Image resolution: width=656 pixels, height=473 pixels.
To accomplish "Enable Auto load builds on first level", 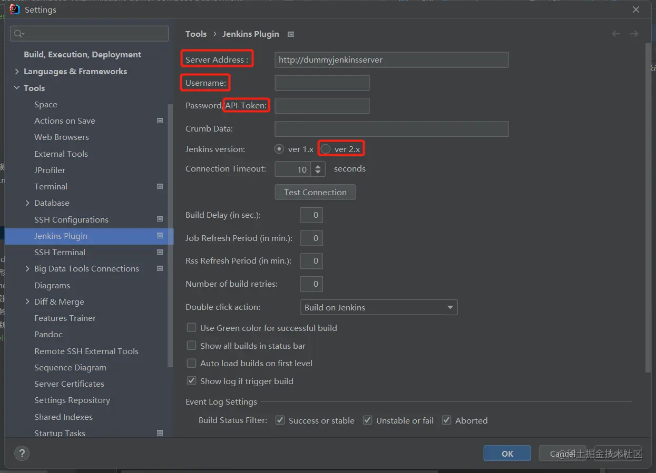I will [192, 363].
